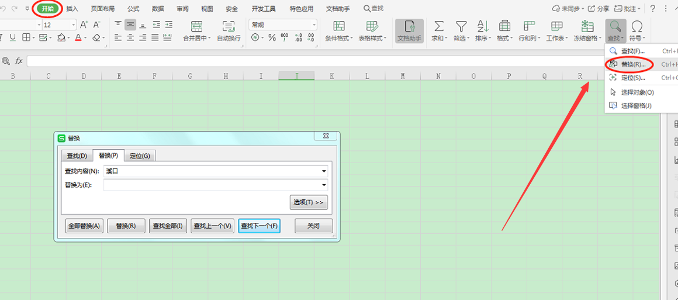Toggle center horizontal alignment

130,37
